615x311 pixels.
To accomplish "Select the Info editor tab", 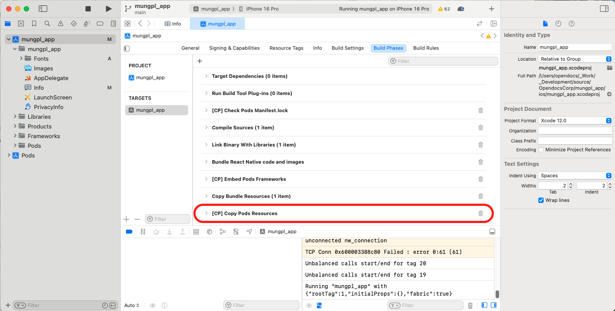I will click(x=173, y=24).
